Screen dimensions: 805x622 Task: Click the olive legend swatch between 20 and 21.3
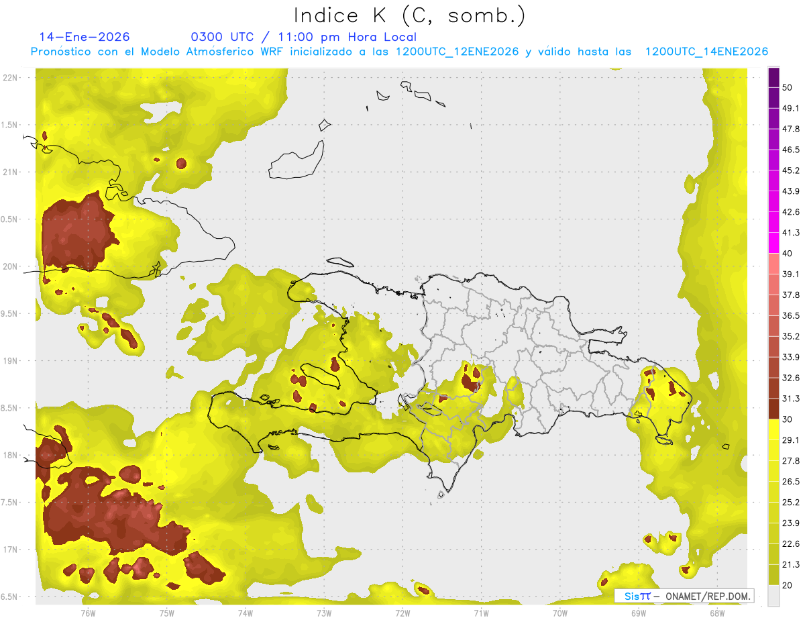[773, 574]
